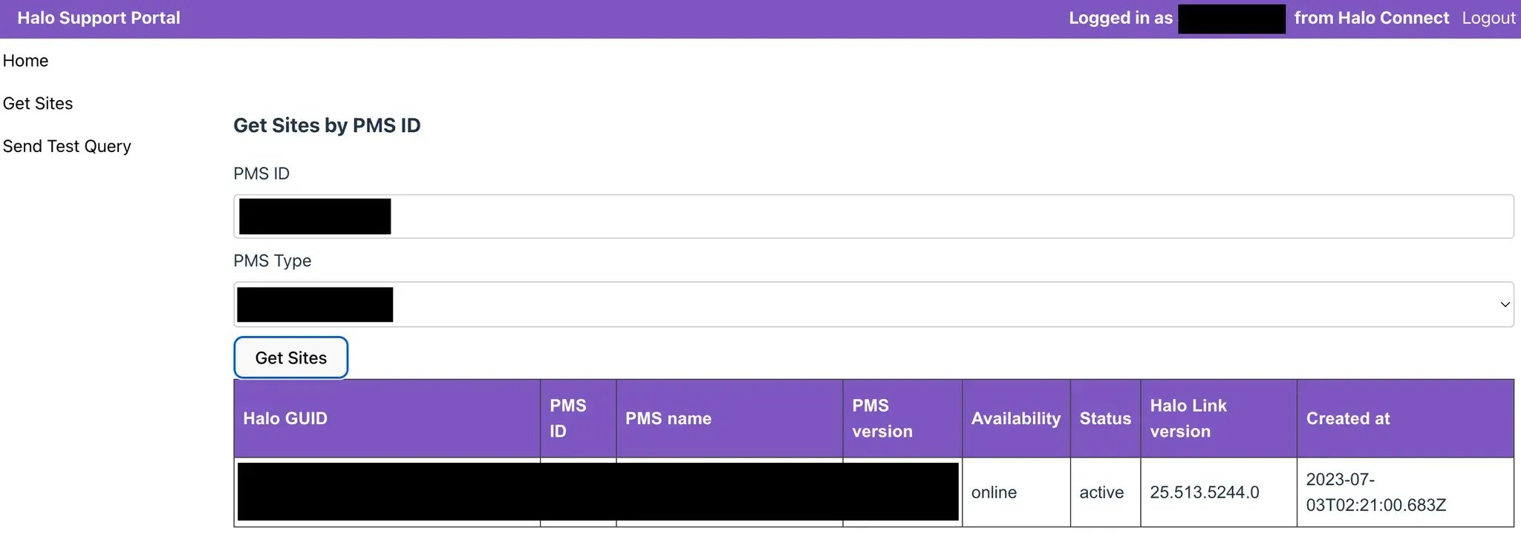The image size is (1521, 534).
Task: Click the Halo GUID column header
Action: [x=387, y=418]
